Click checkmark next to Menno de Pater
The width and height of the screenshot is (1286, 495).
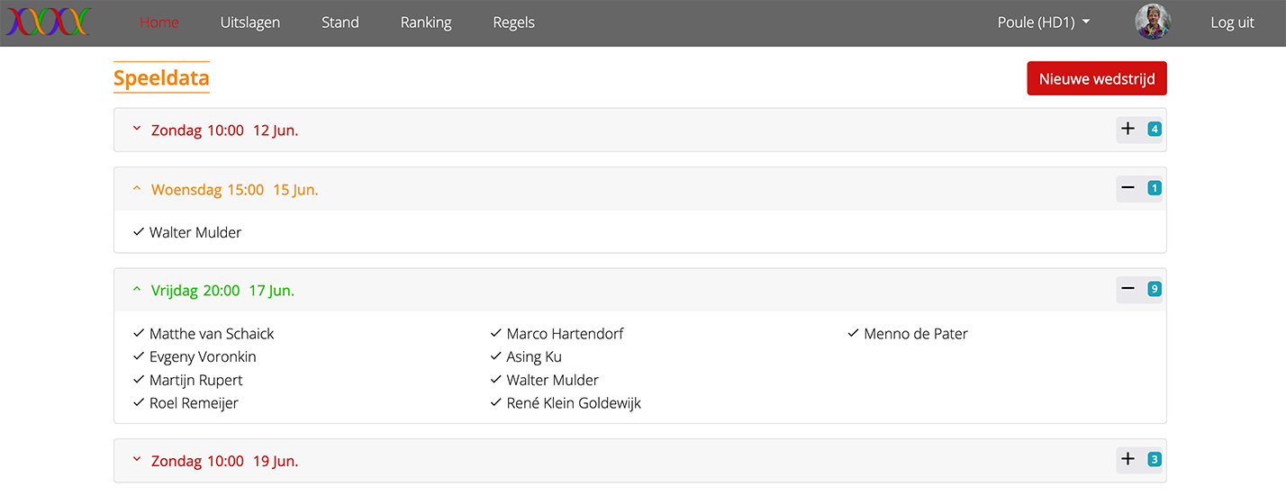[853, 334]
